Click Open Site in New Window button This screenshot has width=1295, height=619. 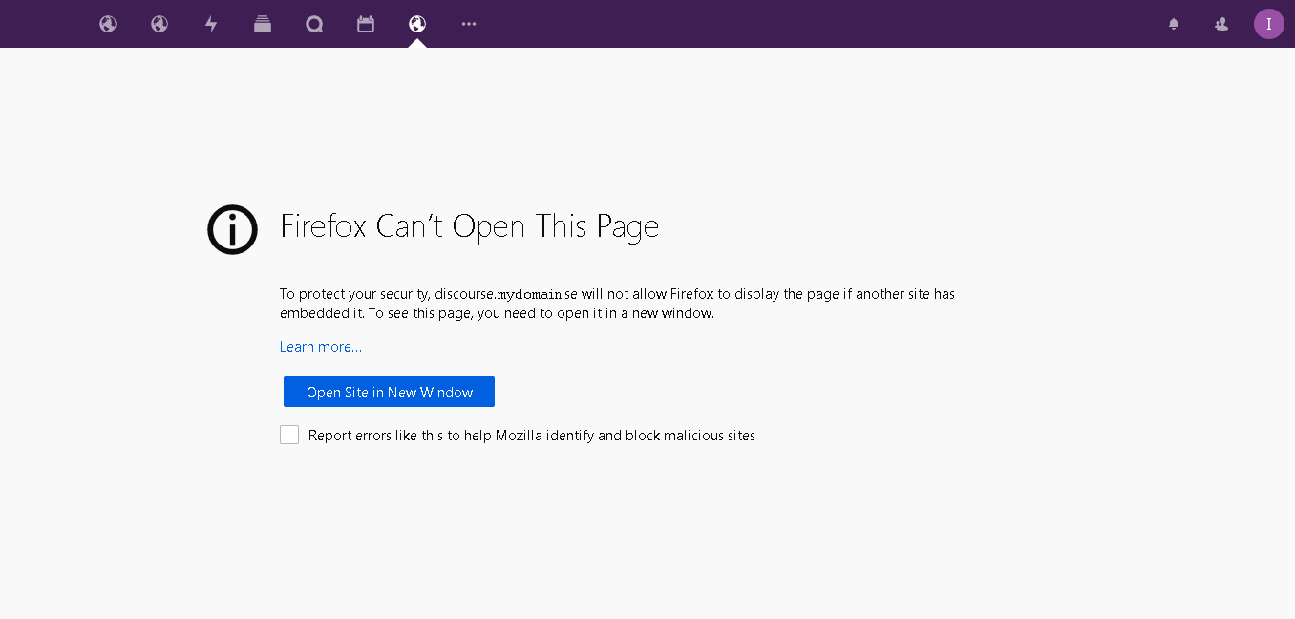(x=389, y=392)
